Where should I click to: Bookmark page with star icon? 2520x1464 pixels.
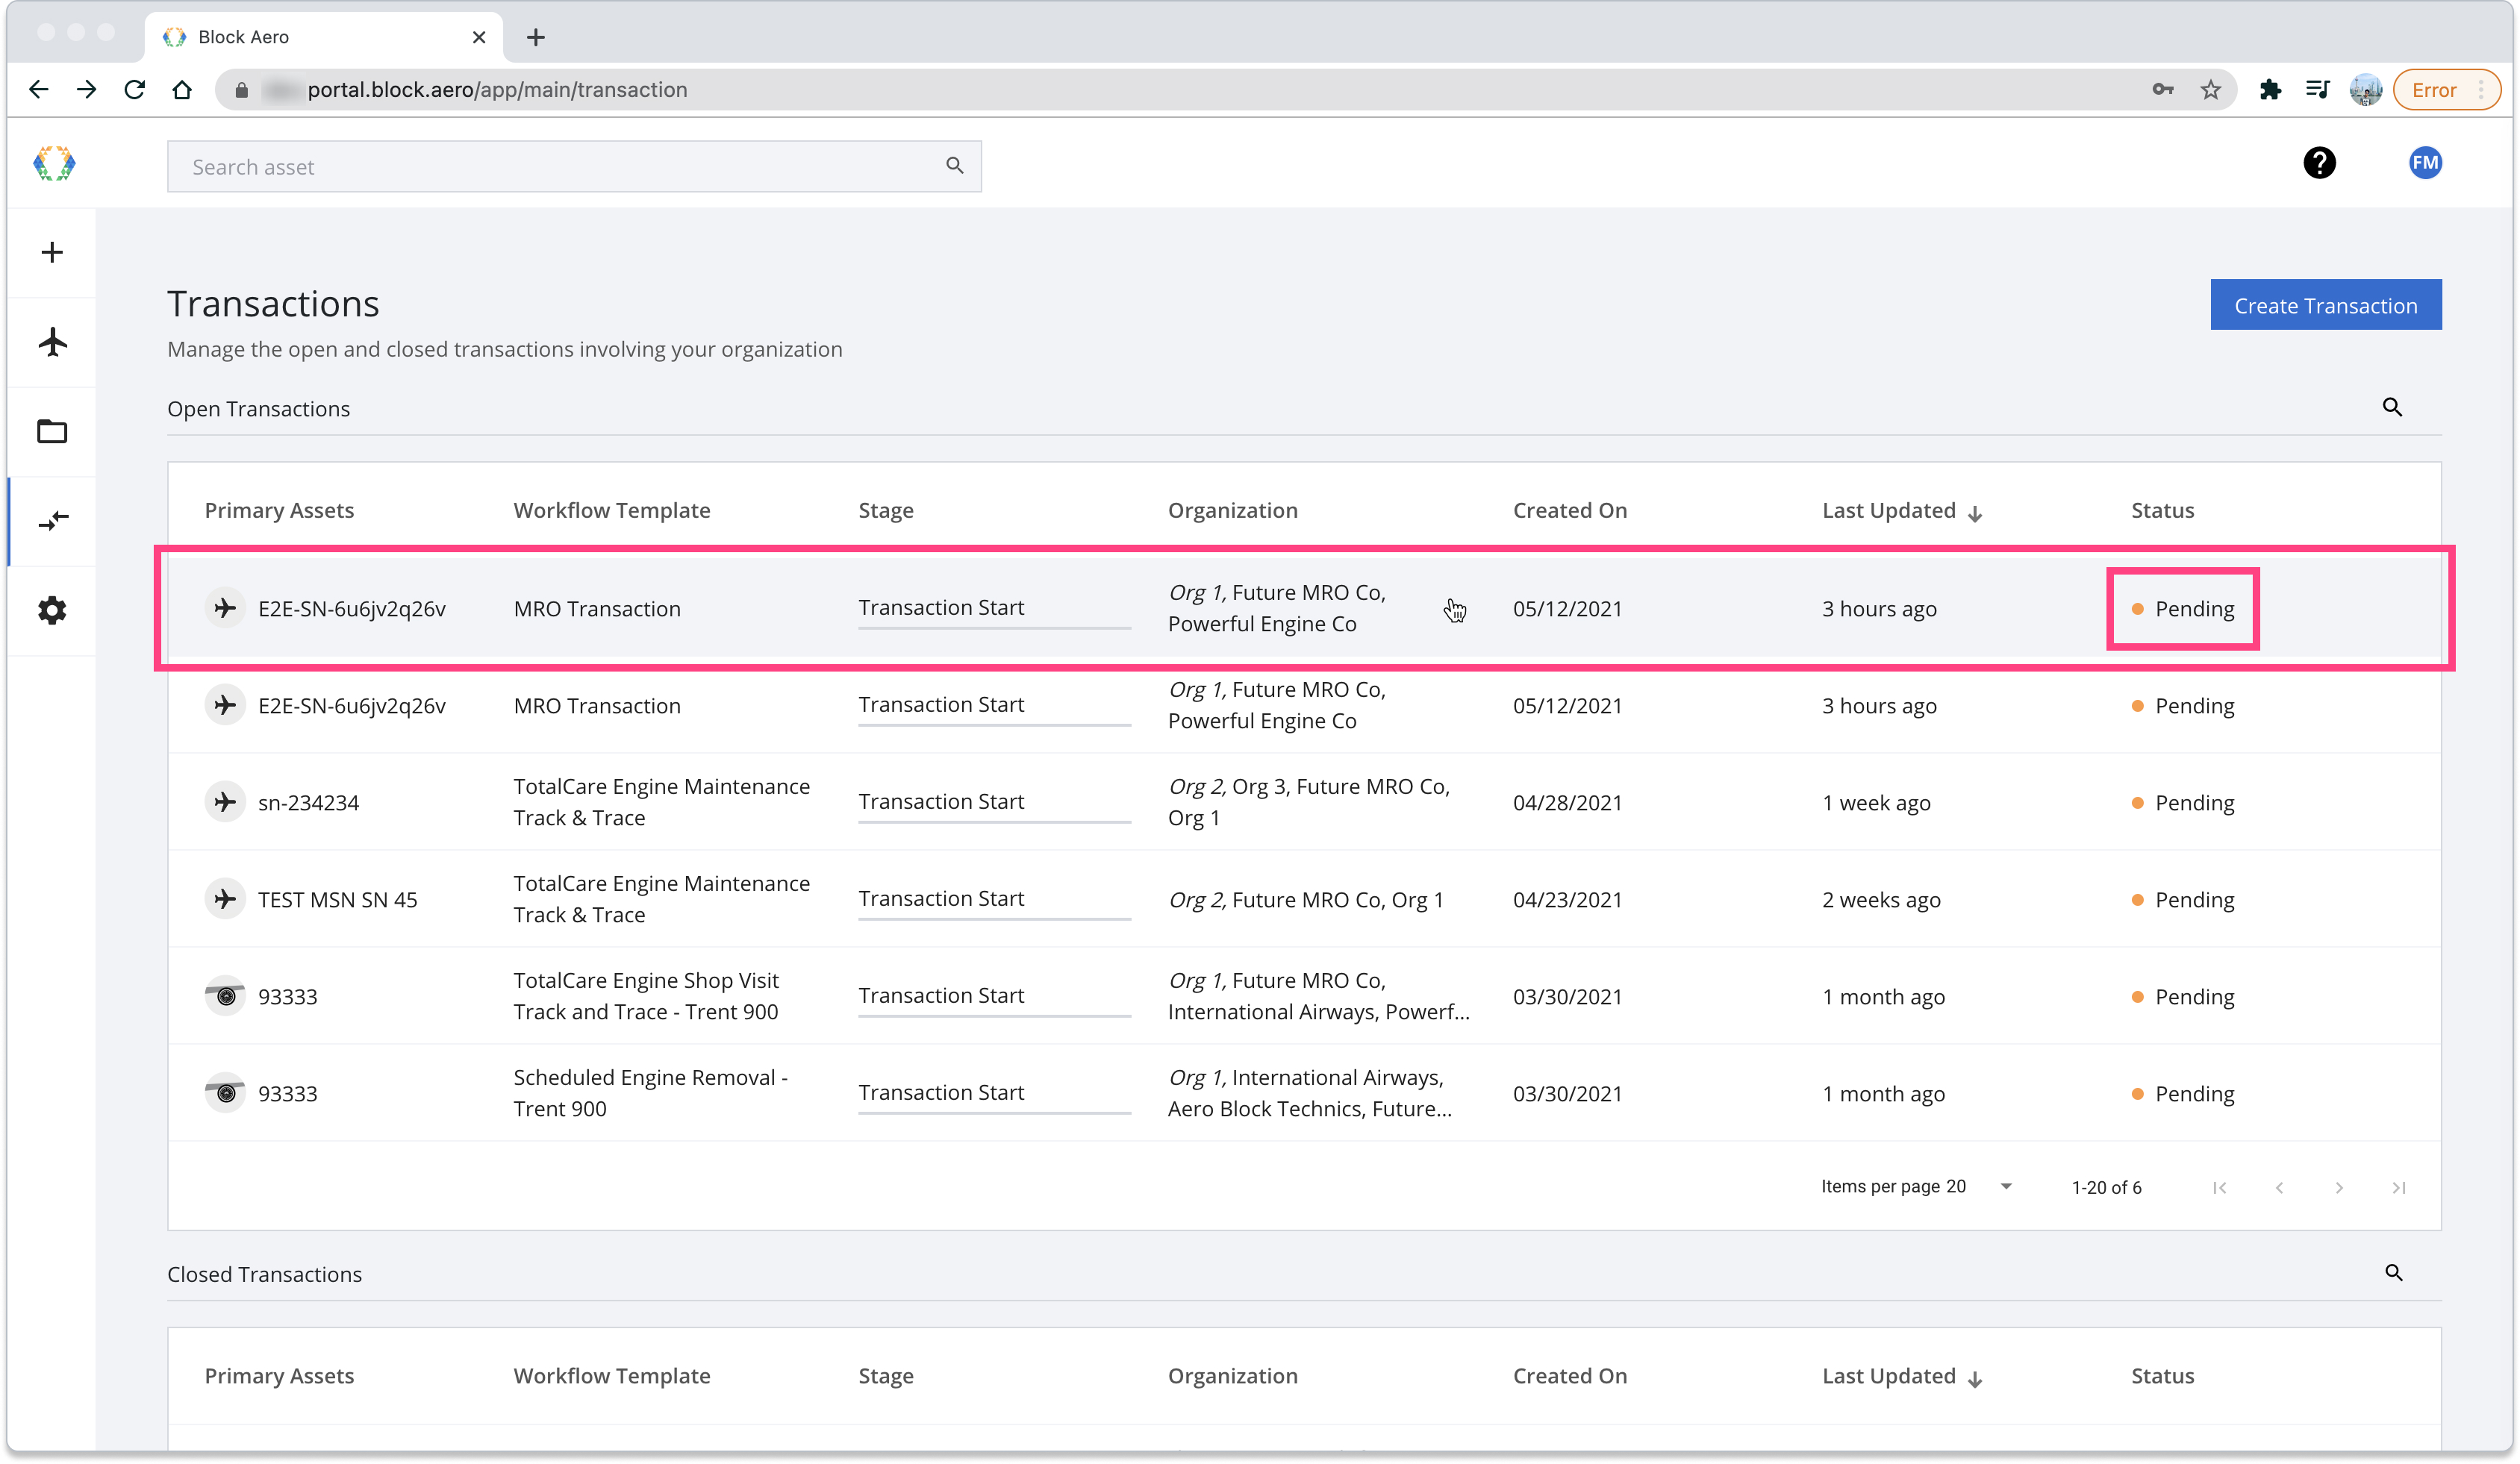(2210, 90)
